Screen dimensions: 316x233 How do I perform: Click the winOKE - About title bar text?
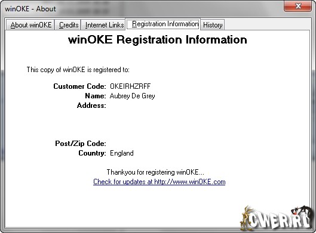pos(30,9)
